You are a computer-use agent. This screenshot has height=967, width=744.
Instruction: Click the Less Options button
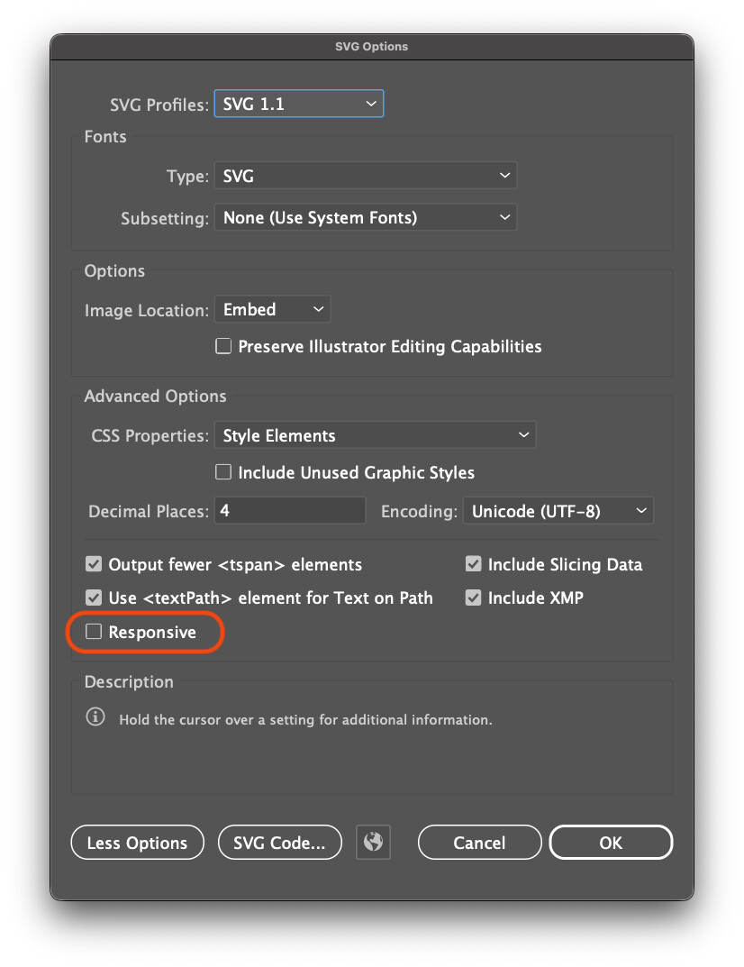tap(138, 843)
